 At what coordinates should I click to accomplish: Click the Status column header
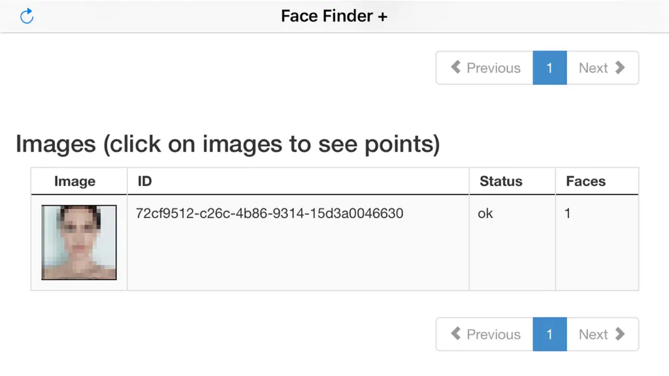pyautogui.click(x=501, y=181)
